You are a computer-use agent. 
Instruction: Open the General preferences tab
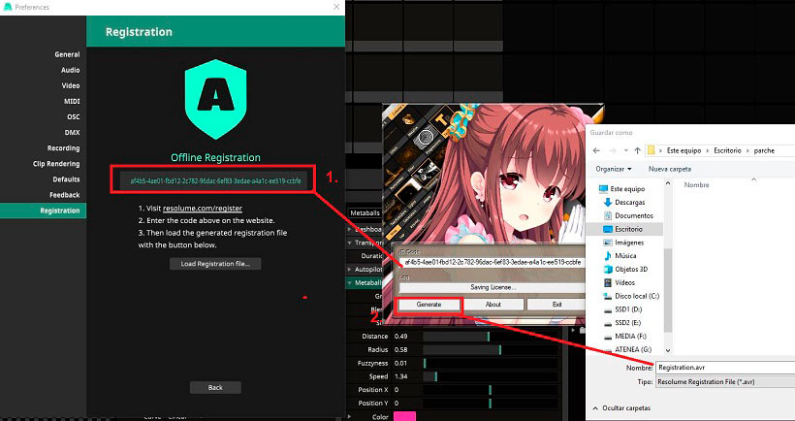click(67, 54)
